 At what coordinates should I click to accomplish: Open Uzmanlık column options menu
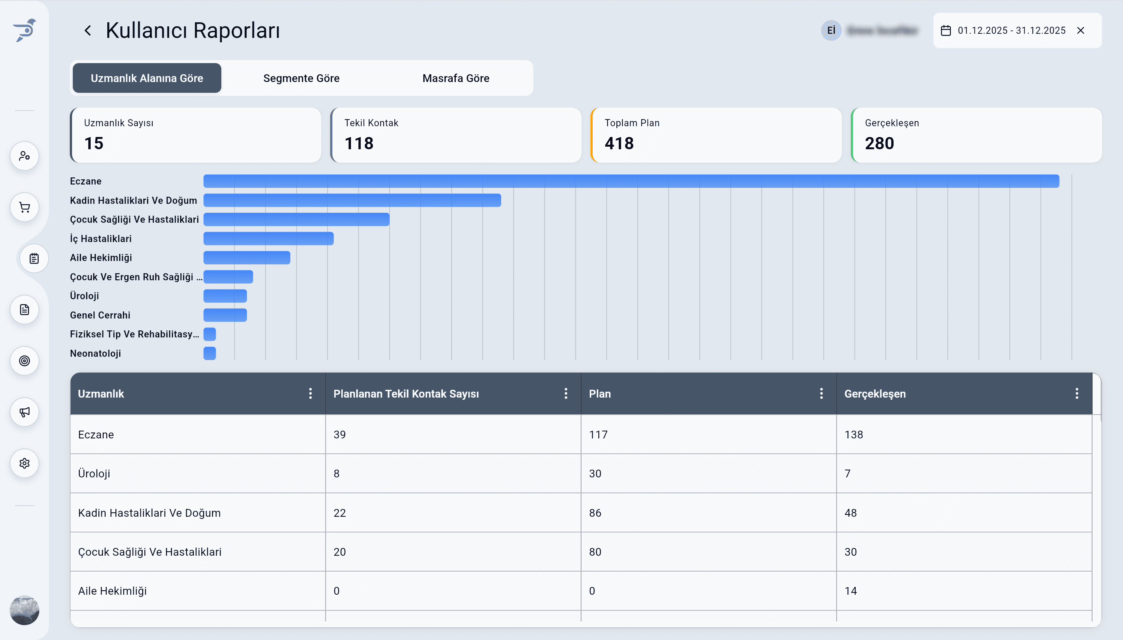(x=310, y=394)
